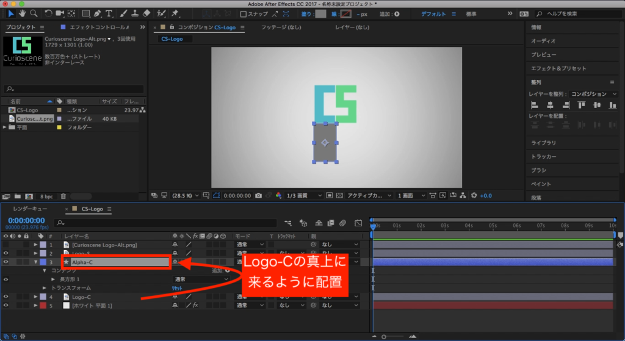Select the Type (T) tool
This screenshot has height=341, width=625.
(109, 13)
